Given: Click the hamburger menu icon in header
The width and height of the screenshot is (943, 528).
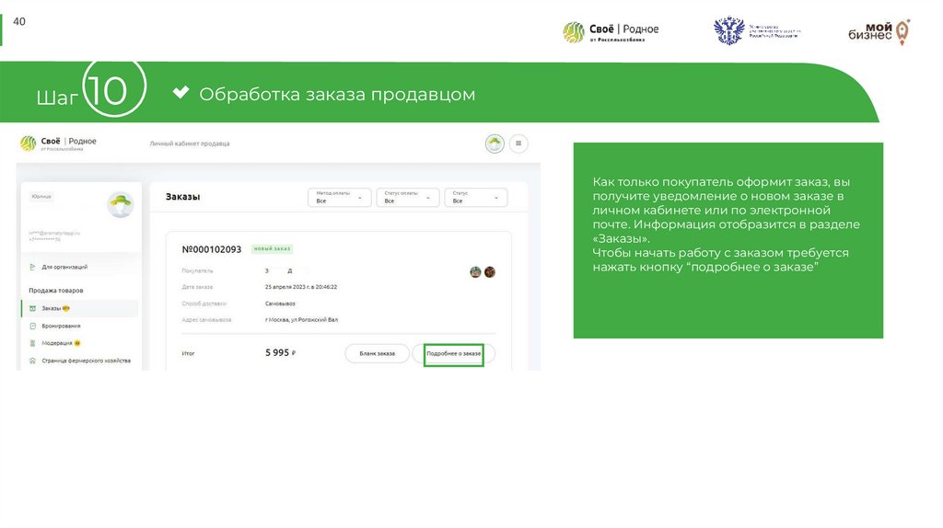Looking at the screenshot, I should 518,143.
